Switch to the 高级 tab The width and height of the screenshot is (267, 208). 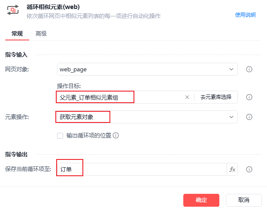click(41, 34)
